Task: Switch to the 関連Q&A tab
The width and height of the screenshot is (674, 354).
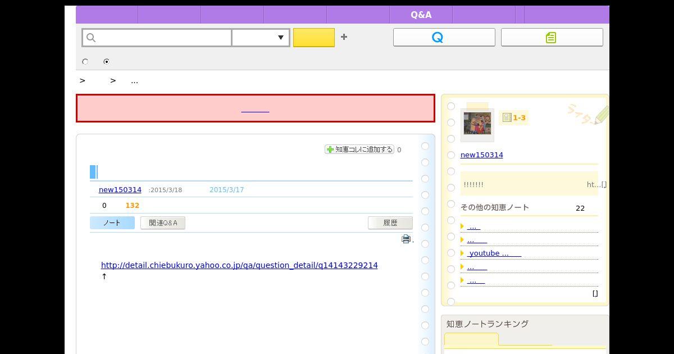Action: (x=163, y=223)
